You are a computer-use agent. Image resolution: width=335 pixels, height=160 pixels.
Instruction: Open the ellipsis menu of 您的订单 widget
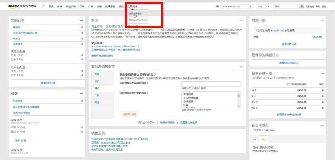(x=82, y=20)
